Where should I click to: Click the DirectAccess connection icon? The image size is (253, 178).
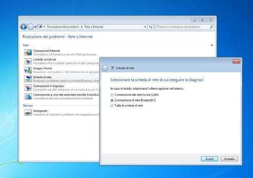(x=28, y=97)
